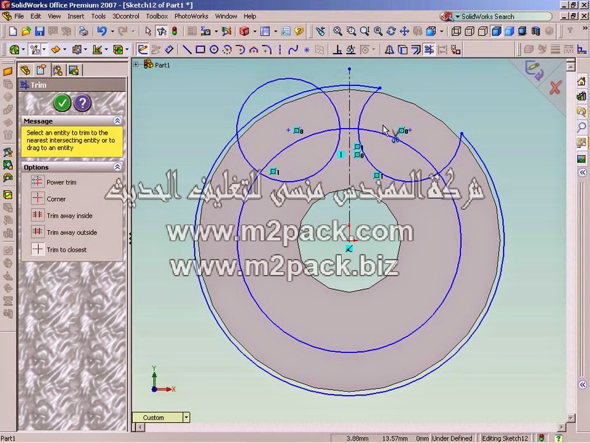Image resolution: width=590 pixels, height=443 pixels.
Task: Select the Corner trim option
Action: (49, 199)
